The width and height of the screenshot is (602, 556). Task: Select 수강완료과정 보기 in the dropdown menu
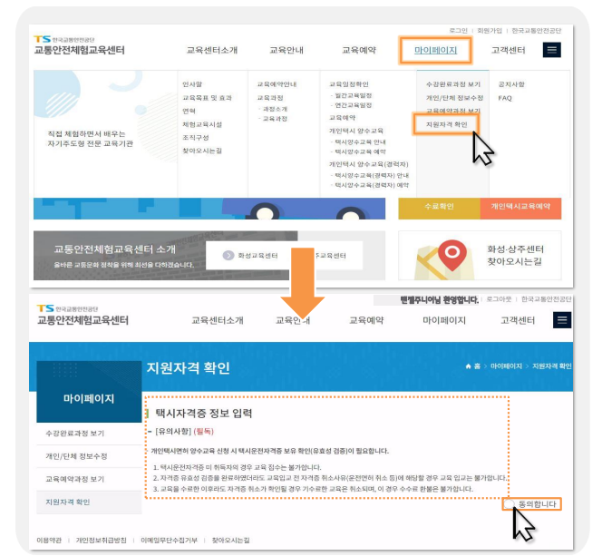(x=453, y=84)
